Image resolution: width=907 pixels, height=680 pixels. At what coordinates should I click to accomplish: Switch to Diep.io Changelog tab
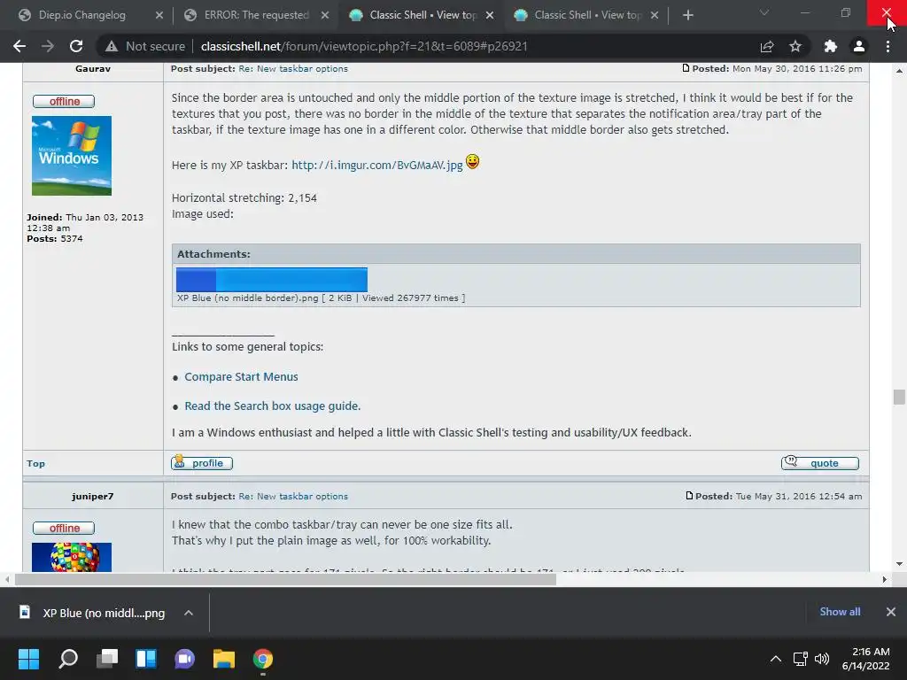[82, 15]
